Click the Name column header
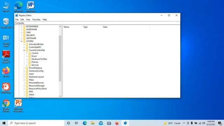This screenshot has width=224, height=126. coord(72,27)
